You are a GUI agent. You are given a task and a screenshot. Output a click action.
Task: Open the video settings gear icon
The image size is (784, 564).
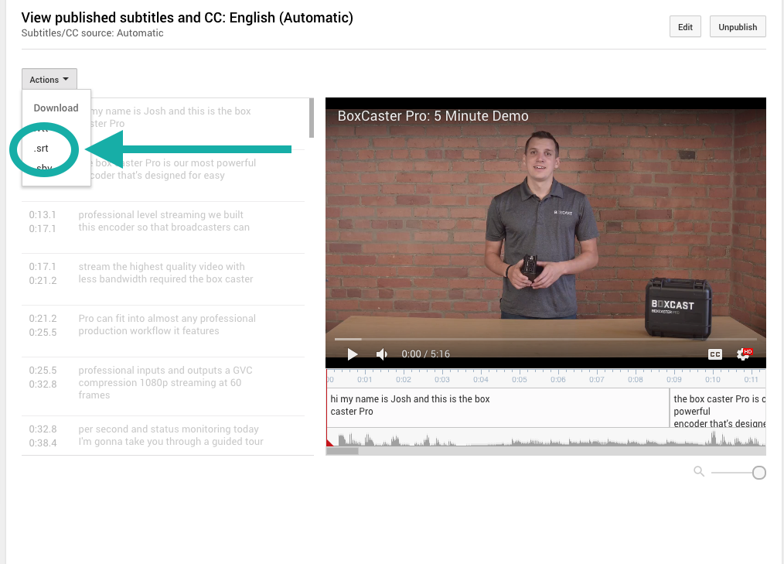744,354
